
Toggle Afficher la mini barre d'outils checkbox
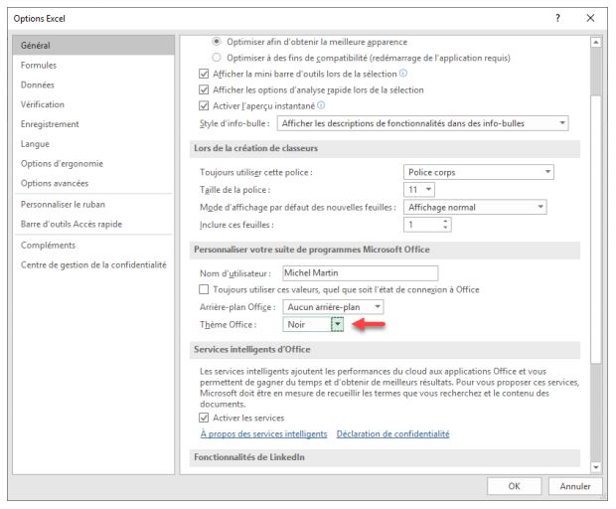[x=205, y=74]
